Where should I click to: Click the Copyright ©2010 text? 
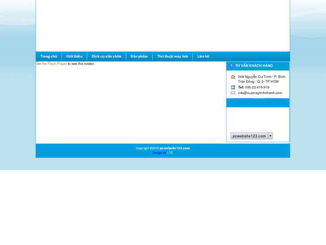pyautogui.click(x=148, y=148)
